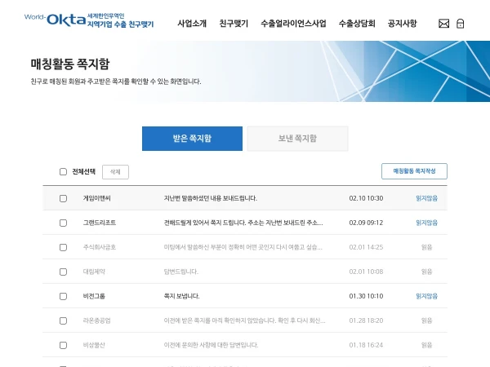The height and width of the screenshot is (367, 490).
Task: Switch to the 보낸 쪽지함 tab
Action: pyautogui.click(x=297, y=139)
